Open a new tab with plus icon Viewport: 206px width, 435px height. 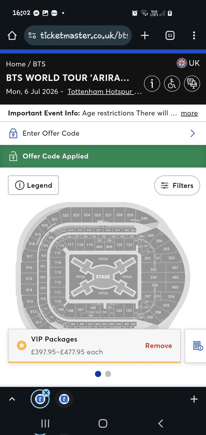coord(145,35)
